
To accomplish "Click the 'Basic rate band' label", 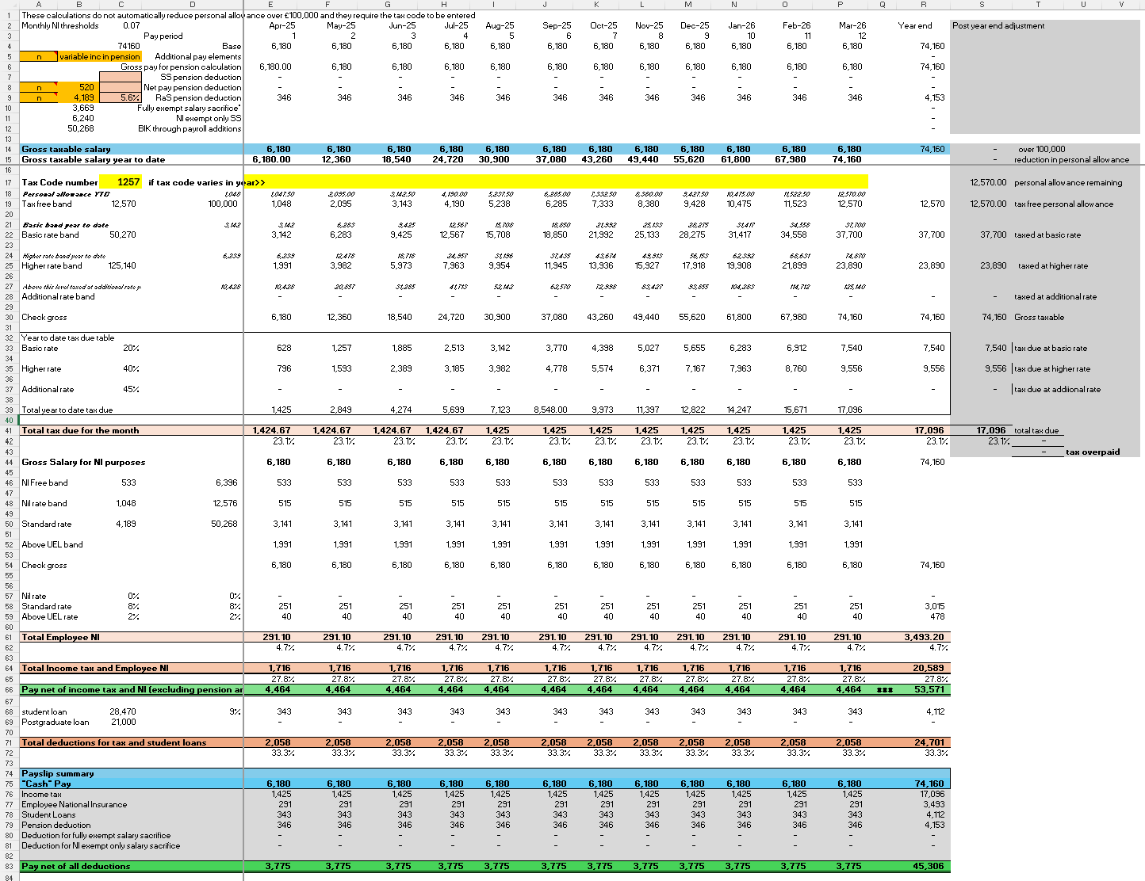I will 50,235.
